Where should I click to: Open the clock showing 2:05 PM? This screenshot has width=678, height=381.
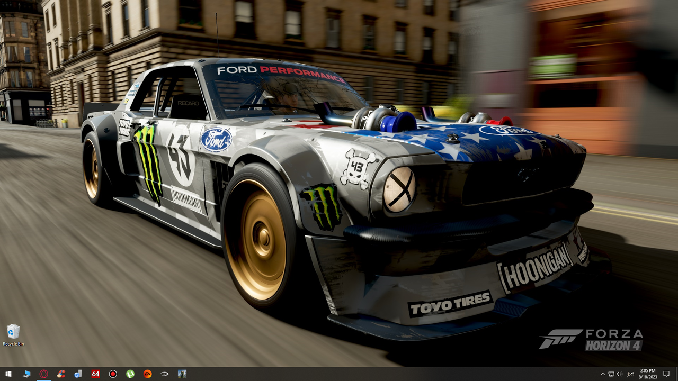(648, 374)
